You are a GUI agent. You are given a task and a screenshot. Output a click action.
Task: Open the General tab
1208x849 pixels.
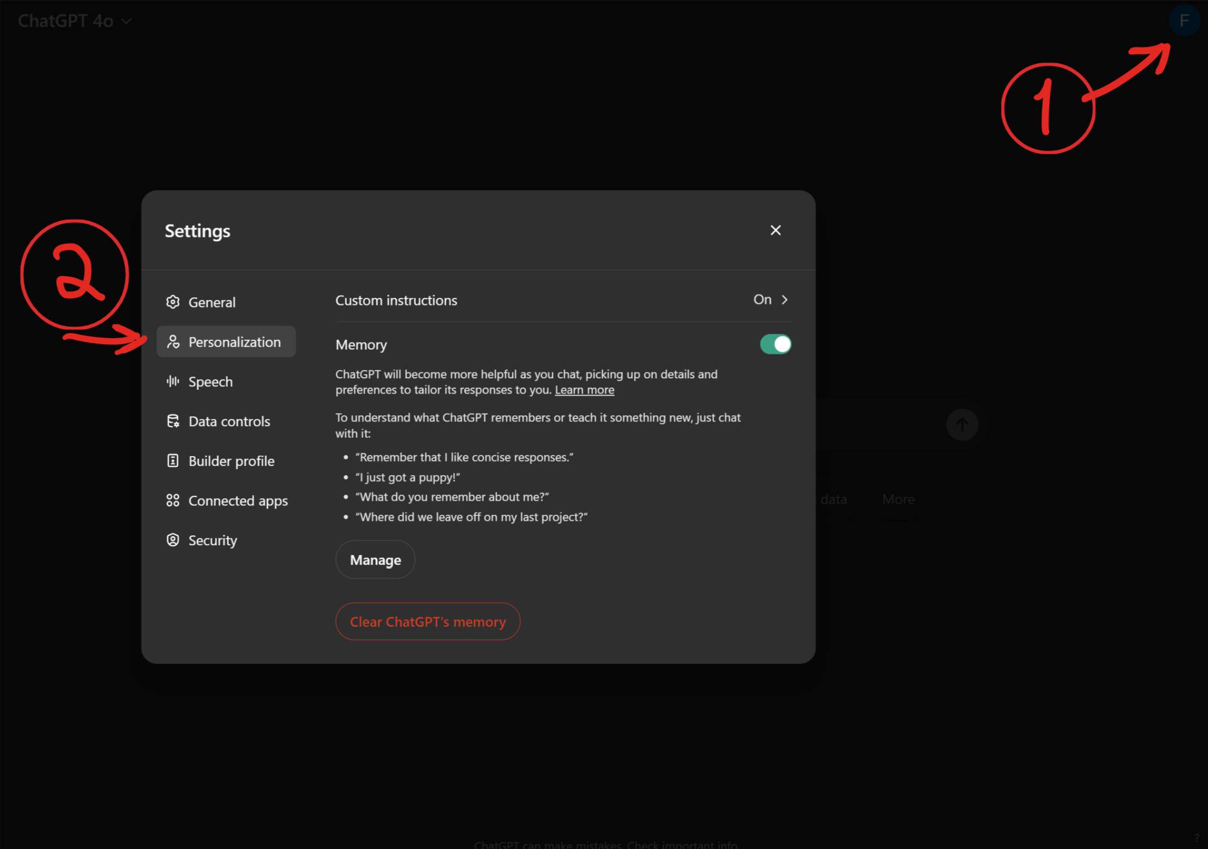[x=226, y=302]
